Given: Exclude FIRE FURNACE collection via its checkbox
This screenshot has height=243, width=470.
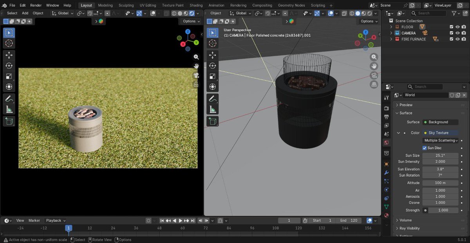Looking at the screenshot, I should point(452,39).
